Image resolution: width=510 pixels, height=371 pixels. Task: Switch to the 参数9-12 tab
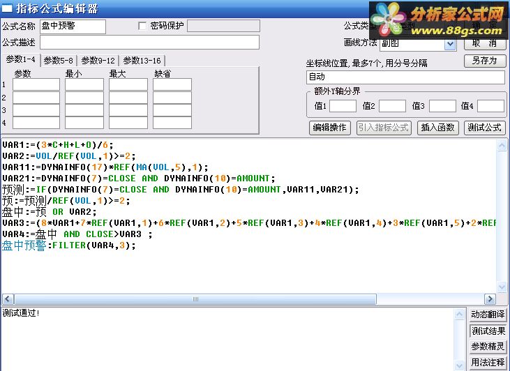[98, 61]
